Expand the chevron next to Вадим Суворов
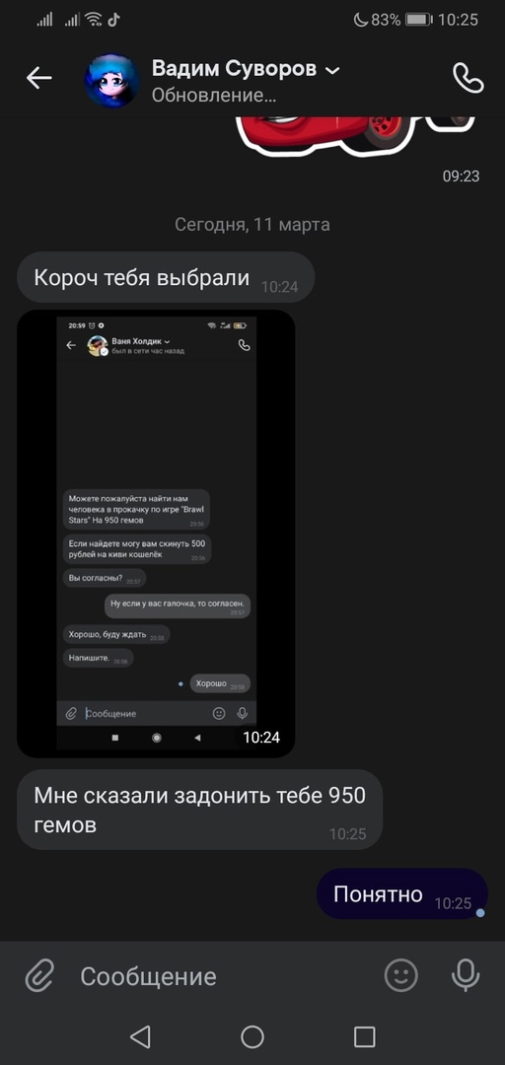The height and width of the screenshot is (1065, 505). coord(331,70)
